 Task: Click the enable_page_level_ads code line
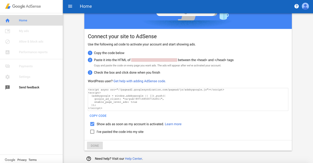click(116, 102)
